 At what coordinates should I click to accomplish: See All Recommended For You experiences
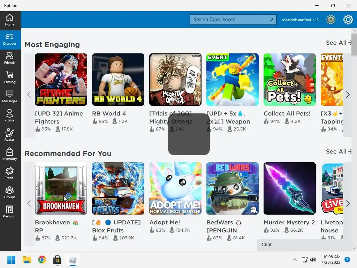(339, 151)
